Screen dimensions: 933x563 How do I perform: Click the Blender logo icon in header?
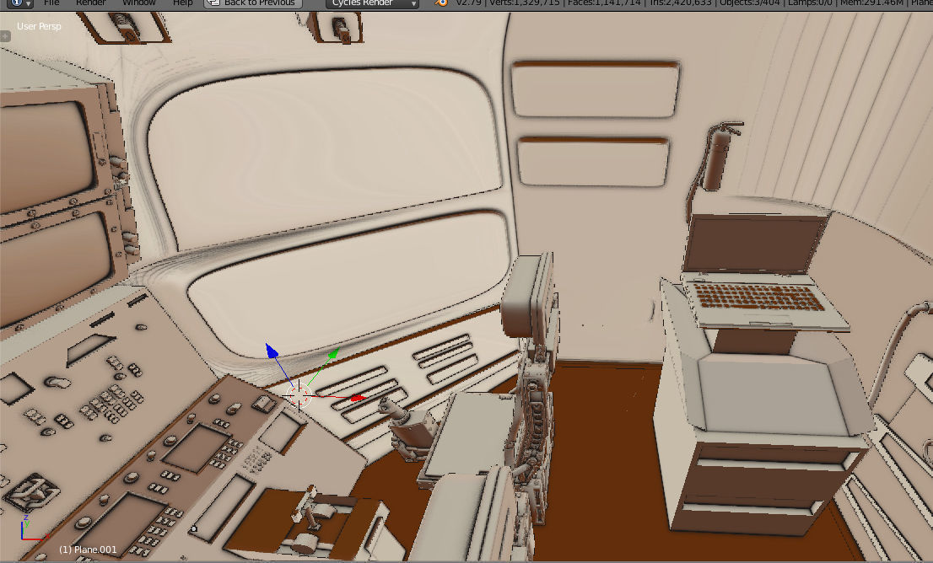tap(440, 3)
